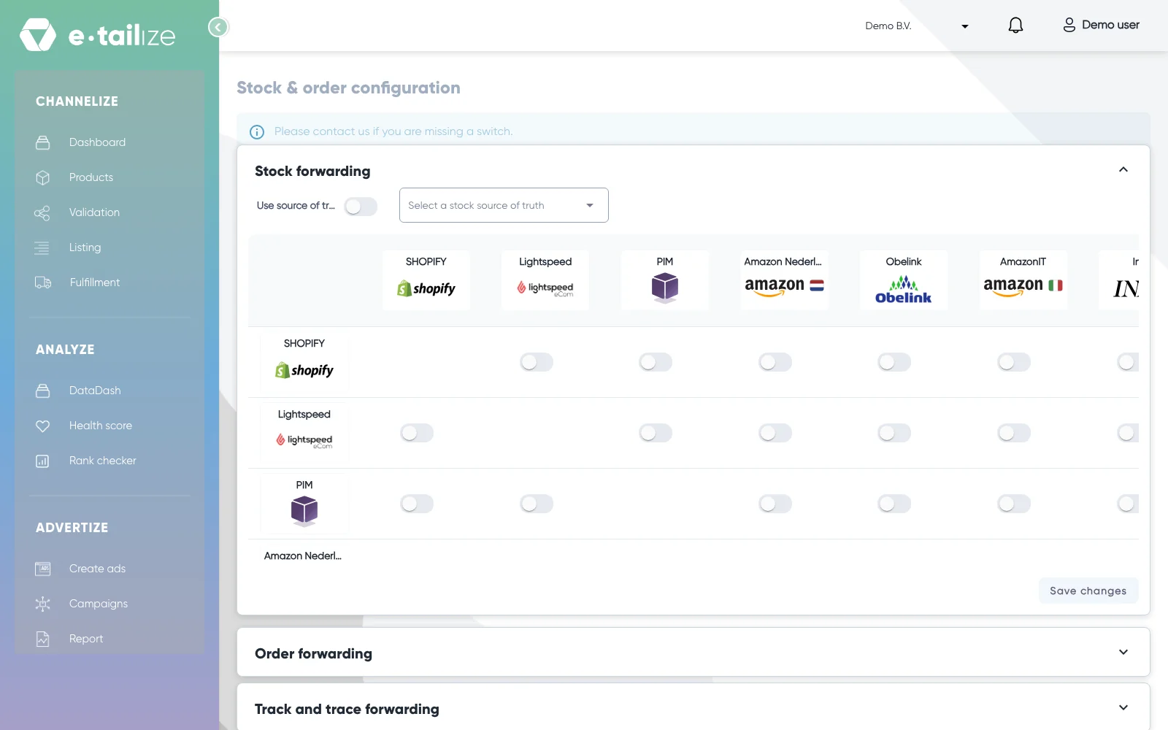Click the Create ads icon
1168x730 pixels.
pyautogui.click(x=43, y=569)
